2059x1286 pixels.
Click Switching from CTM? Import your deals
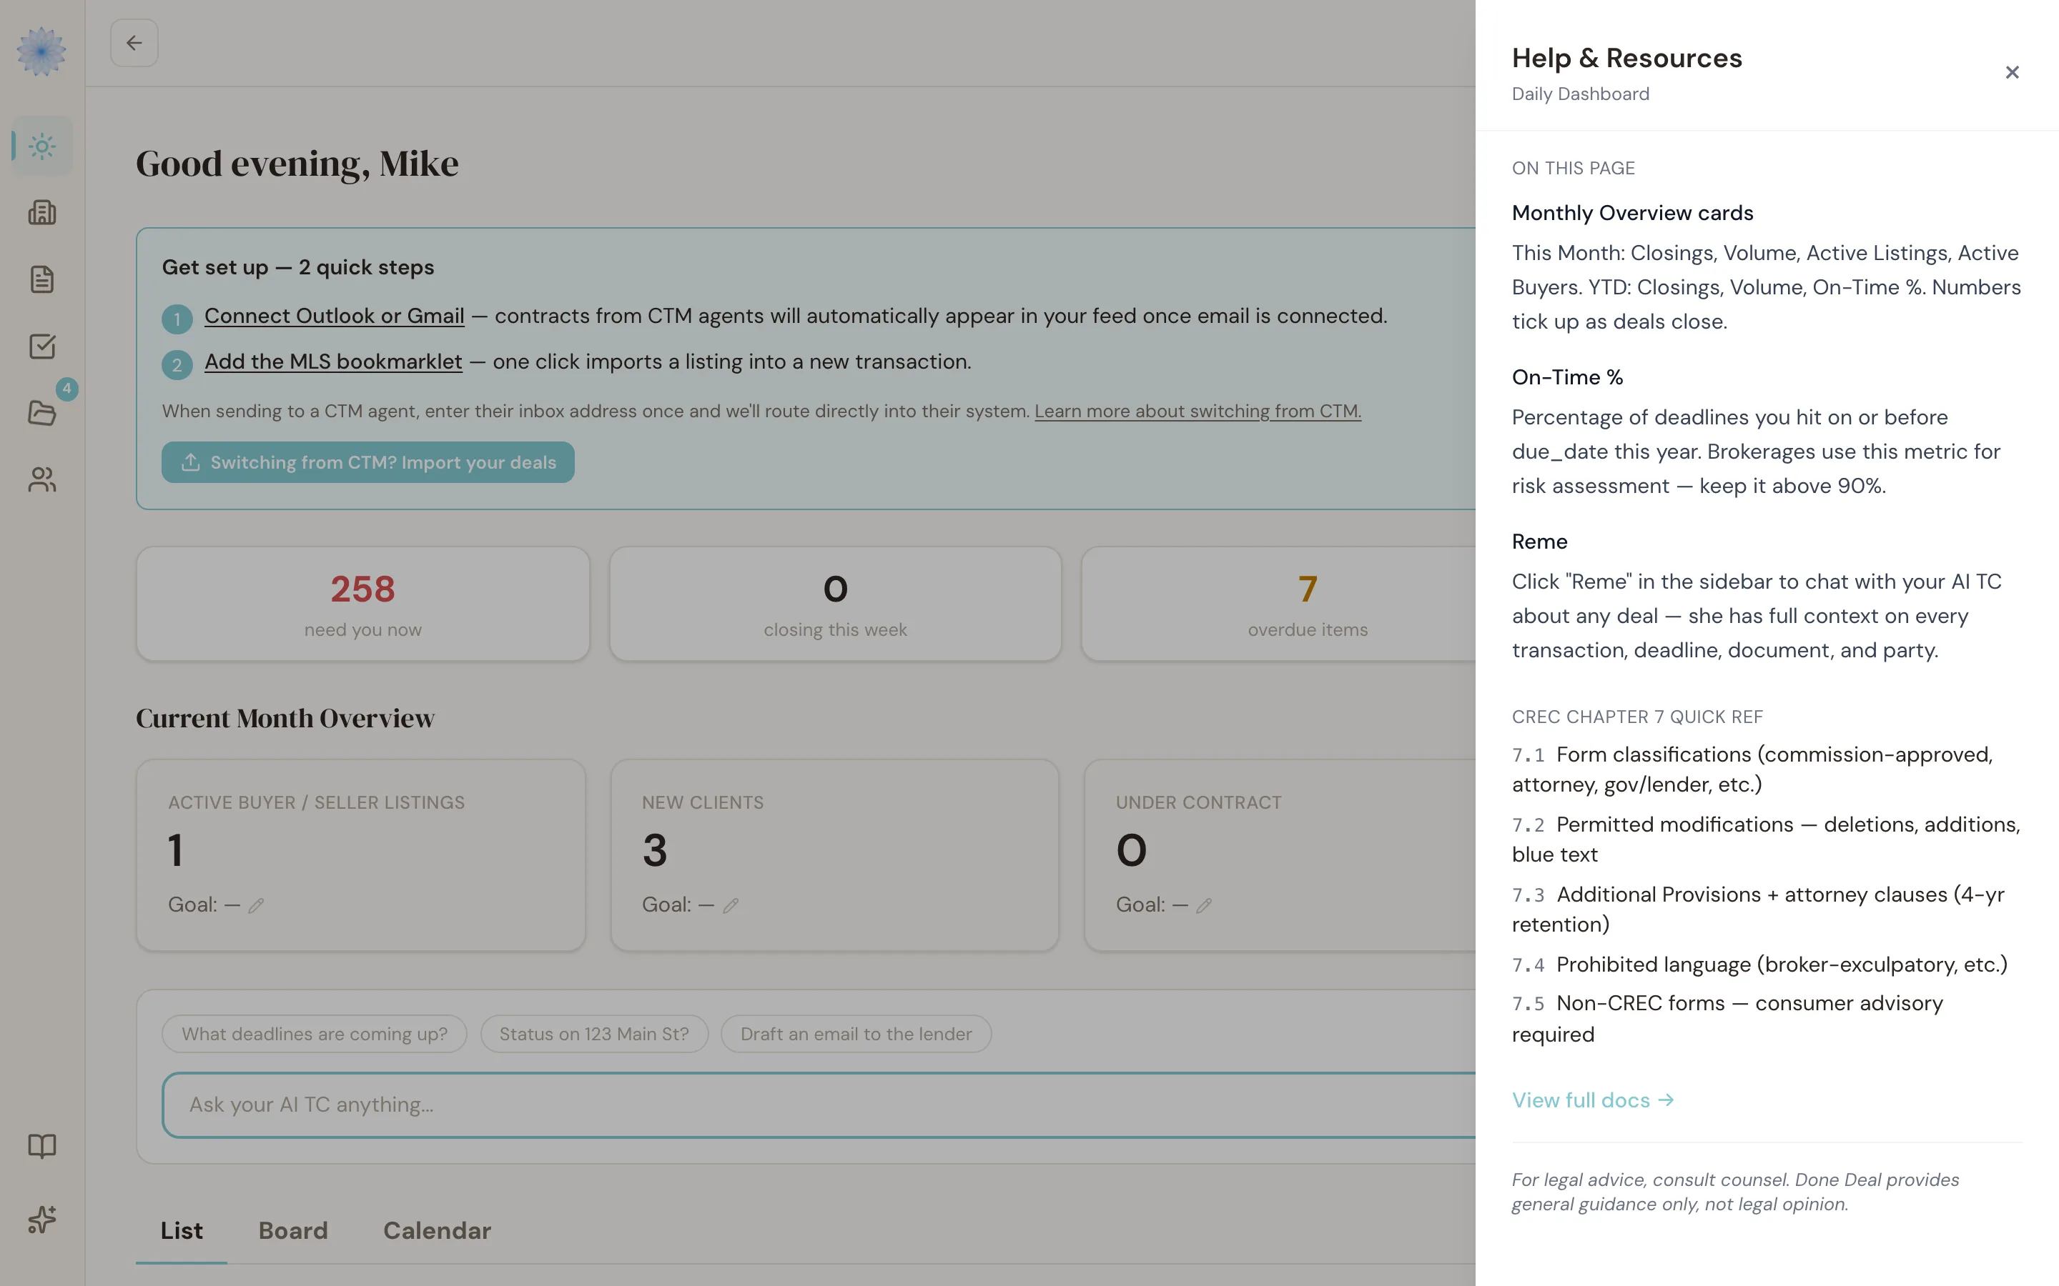click(367, 462)
